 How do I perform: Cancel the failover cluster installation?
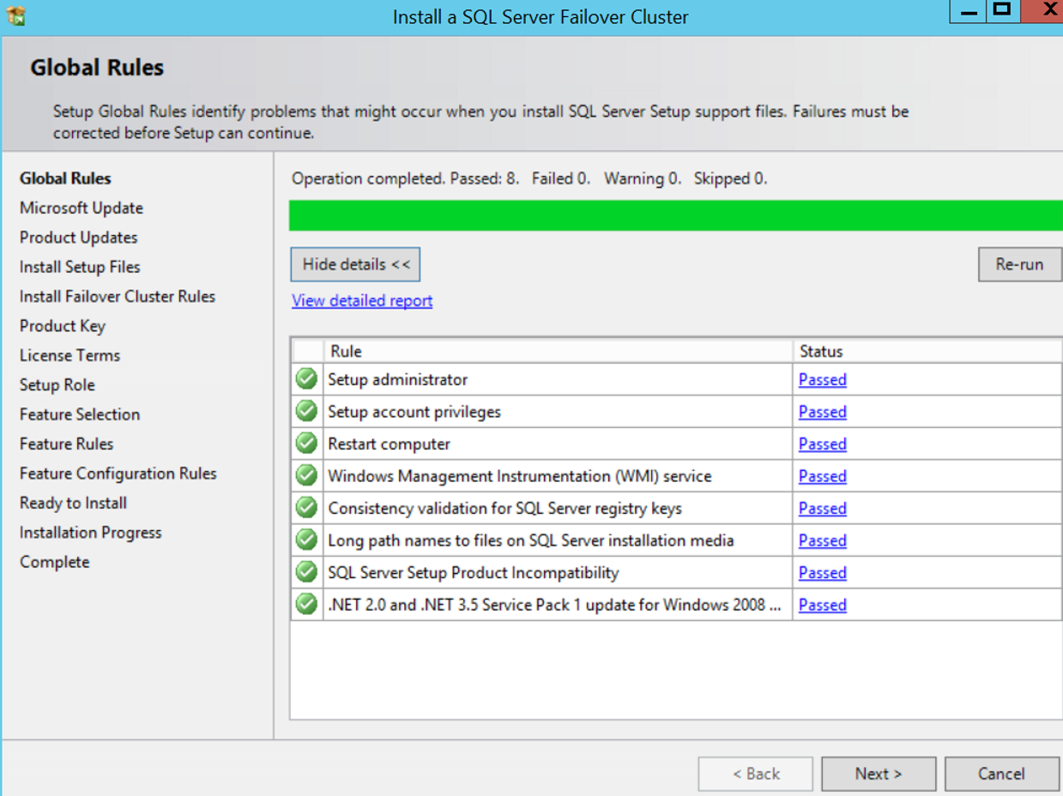1001,774
